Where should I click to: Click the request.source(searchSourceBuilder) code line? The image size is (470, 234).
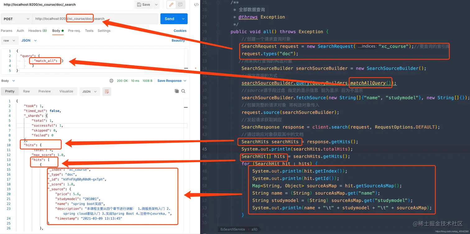pyautogui.click(x=290, y=112)
